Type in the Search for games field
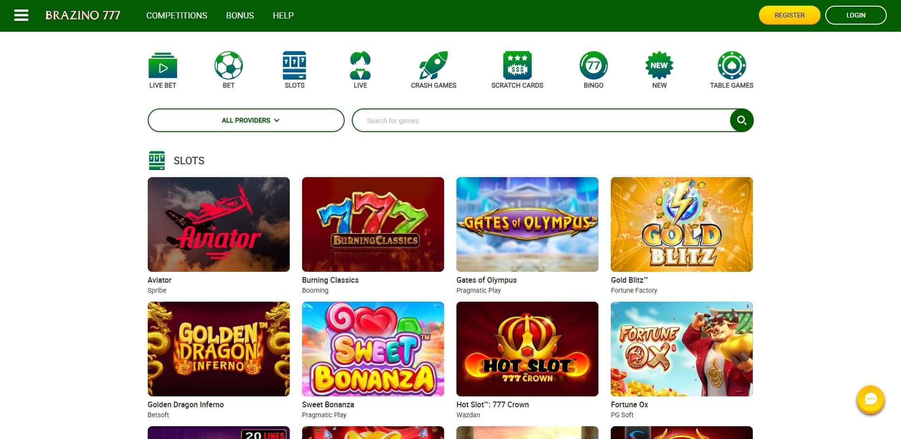The width and height of the screenshot is (901, 439). 521,120
